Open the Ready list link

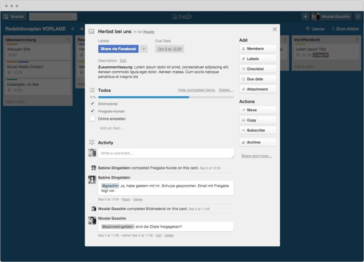pos(149,32)
